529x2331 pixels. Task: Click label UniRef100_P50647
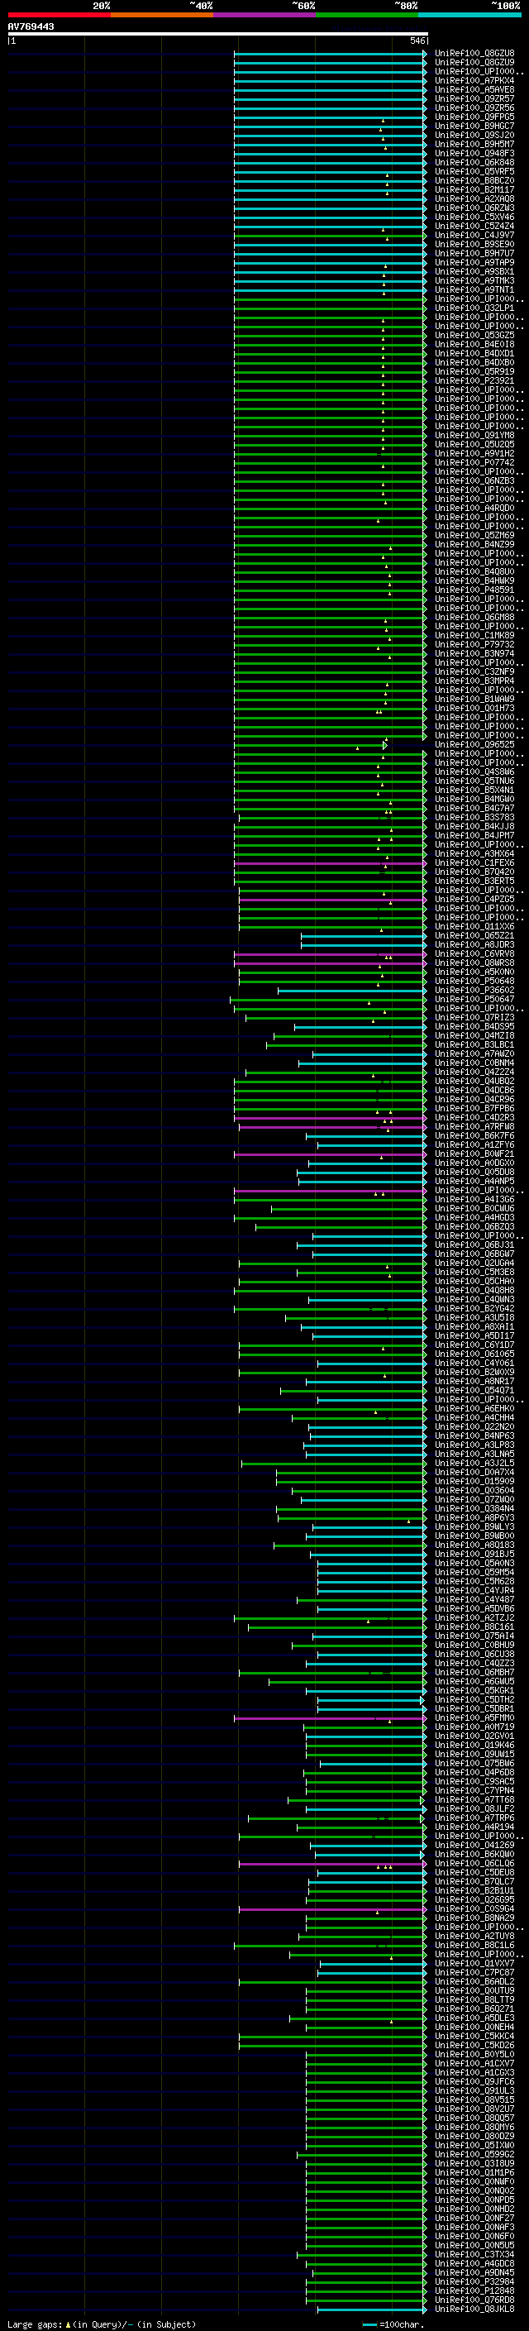pyautogui.click(x=474, y=999)
